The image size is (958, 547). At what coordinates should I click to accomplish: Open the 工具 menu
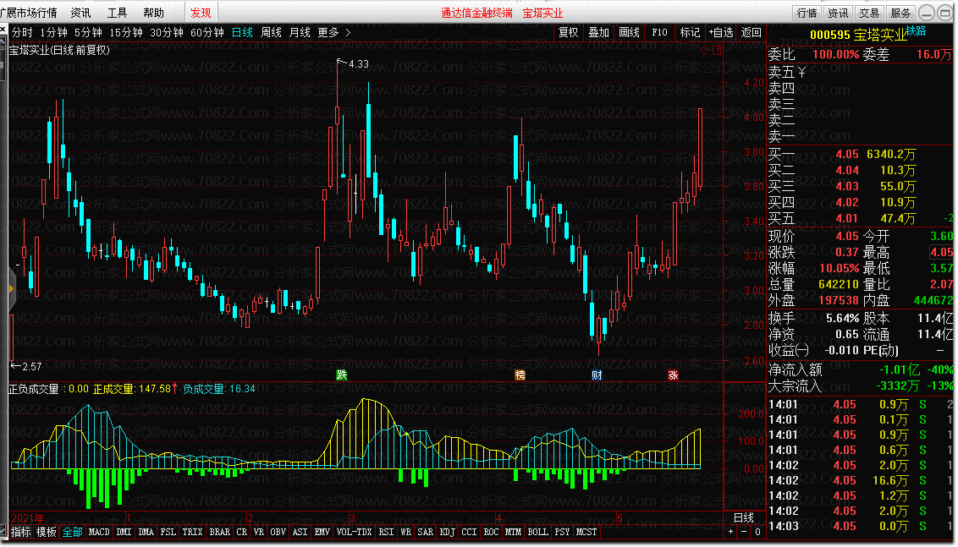pyautogui.click(x=118, y=13)
